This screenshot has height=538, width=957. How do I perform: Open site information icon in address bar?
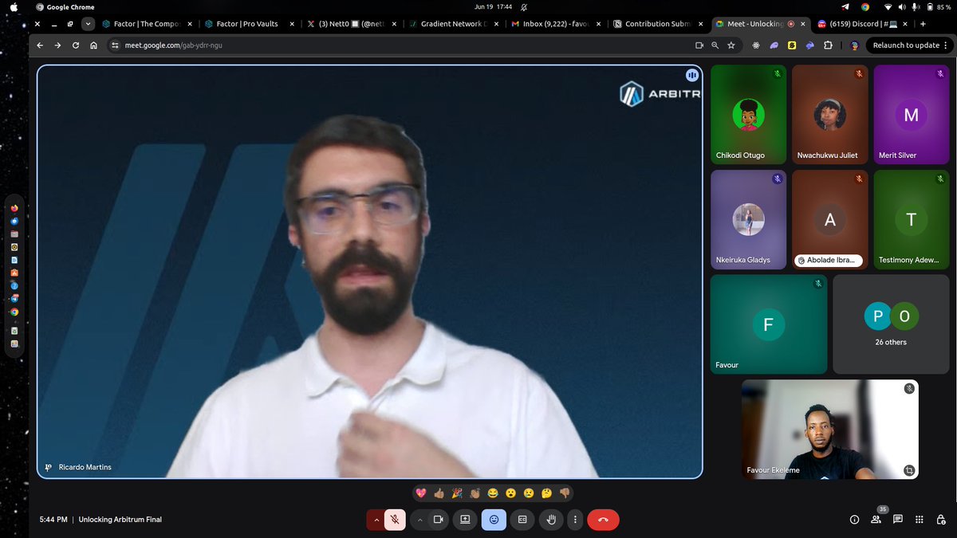coord(115,45)
